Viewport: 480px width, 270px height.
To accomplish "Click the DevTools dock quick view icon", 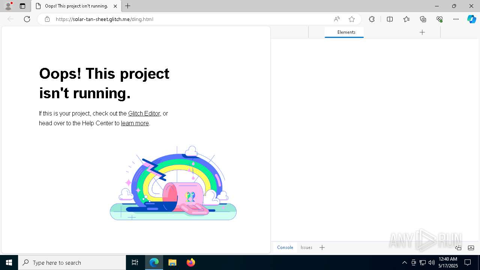I will (458, 247).
